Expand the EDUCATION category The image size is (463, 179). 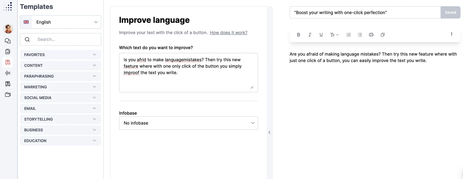pos(60,141)
